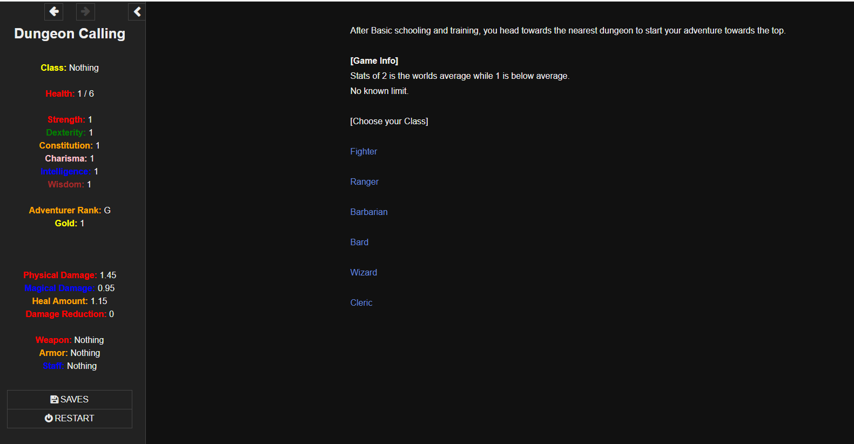Click the Adventurer Rank label
Image resolution: width=854 pixels, height=444 pixels.
click(65, 211)
